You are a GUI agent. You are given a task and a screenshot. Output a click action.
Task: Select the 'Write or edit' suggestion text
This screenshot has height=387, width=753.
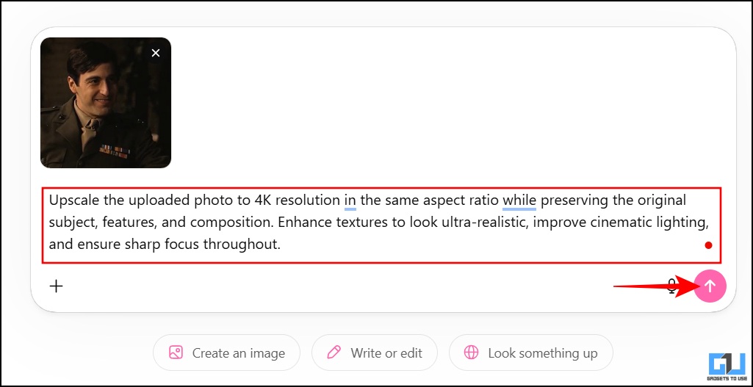[x=386, y=353]
